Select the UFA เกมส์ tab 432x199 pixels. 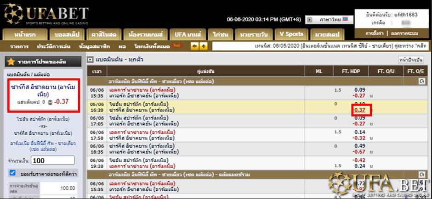tap(188, 35)
